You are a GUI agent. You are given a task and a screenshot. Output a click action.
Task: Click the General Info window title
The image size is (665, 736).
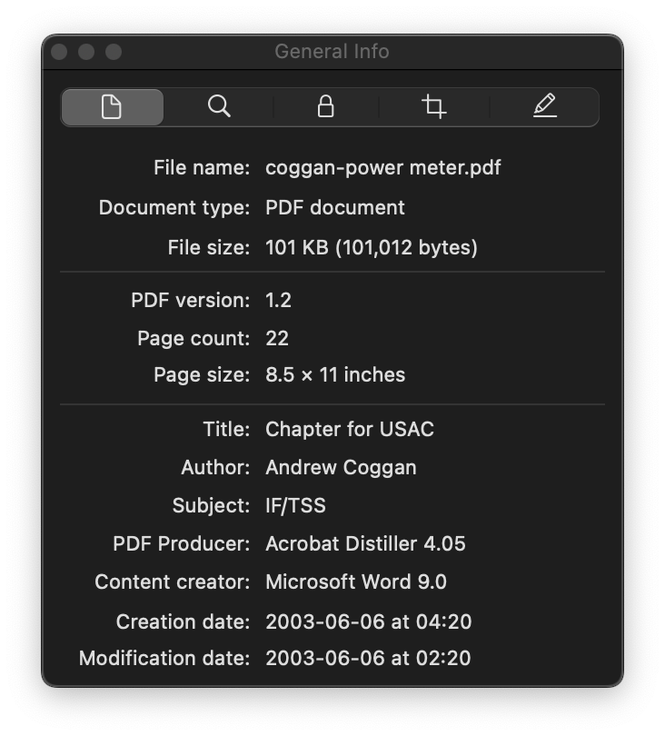(x=332, y=52)
